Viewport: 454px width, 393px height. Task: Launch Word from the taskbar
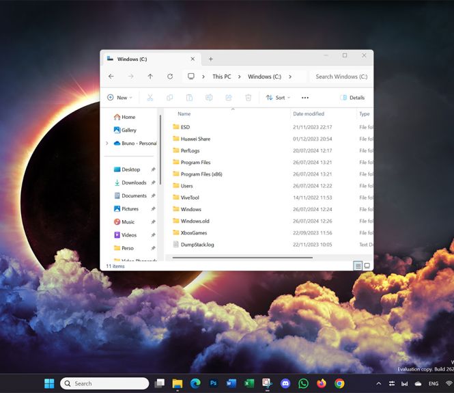tap(231, 383)
